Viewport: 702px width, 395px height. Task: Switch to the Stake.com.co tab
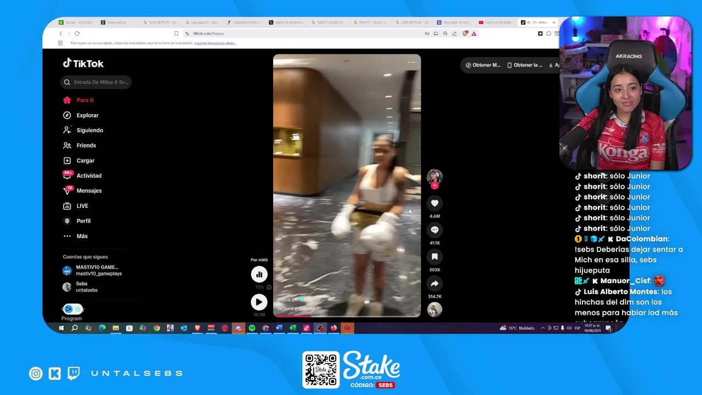click(x=118, y=22)
